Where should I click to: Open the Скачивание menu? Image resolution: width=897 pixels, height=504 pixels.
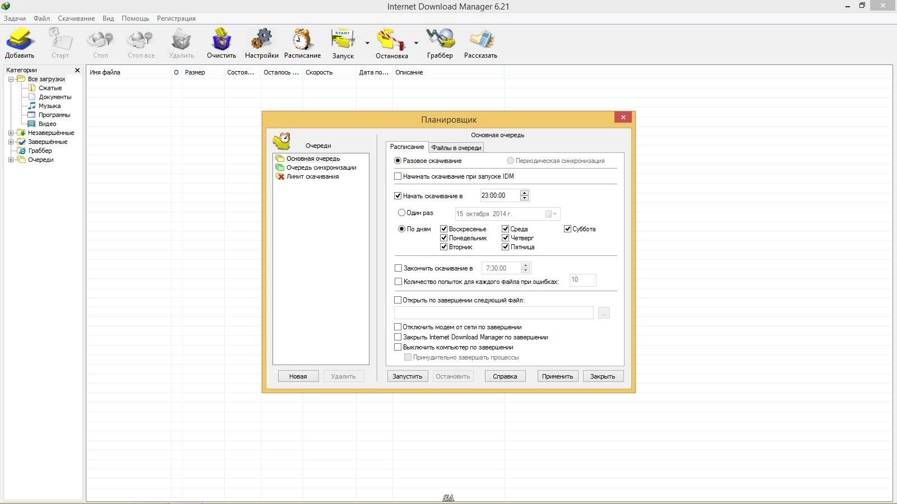coord(76,18)
